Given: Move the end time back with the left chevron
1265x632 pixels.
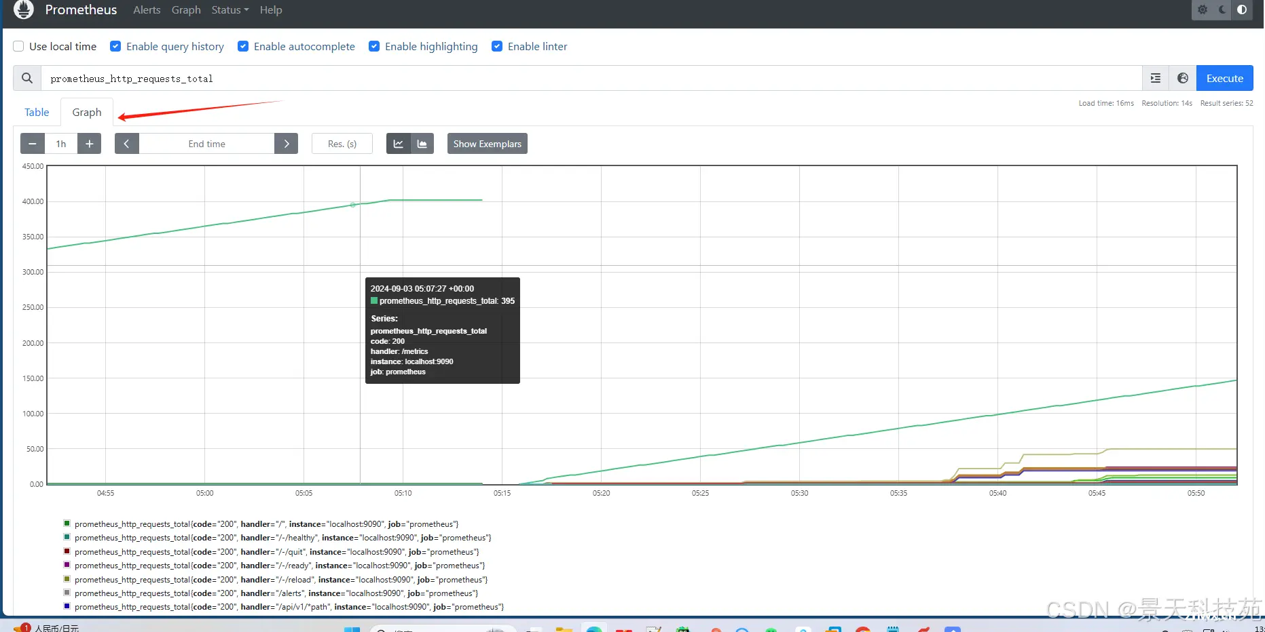Looking at the screenshot, I should pos(127,144).
